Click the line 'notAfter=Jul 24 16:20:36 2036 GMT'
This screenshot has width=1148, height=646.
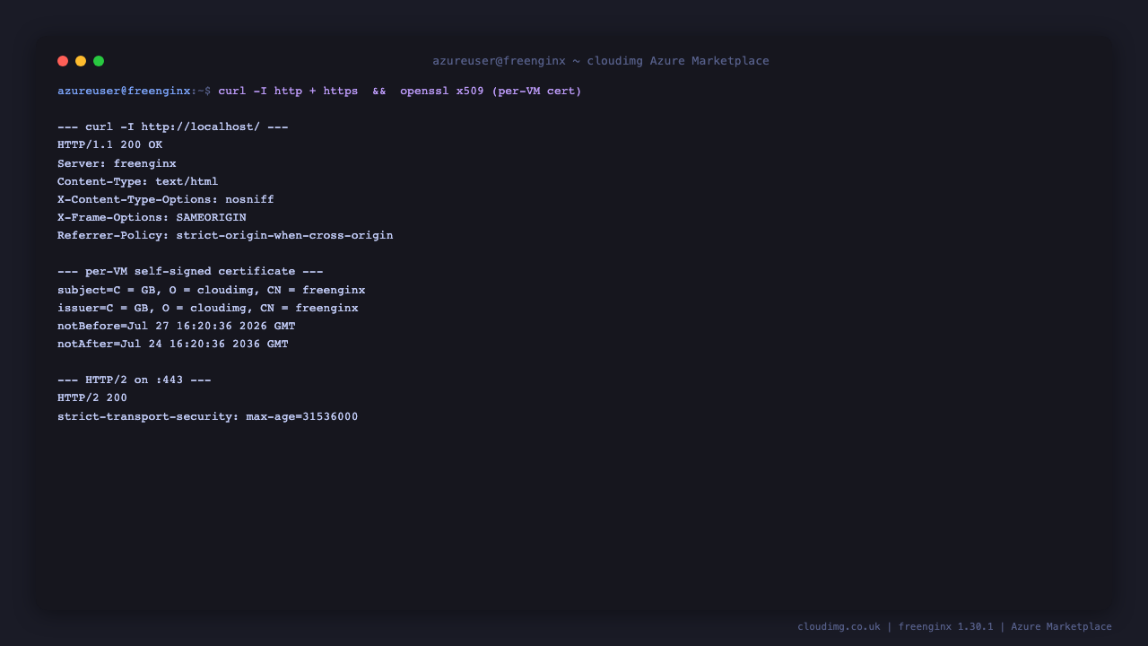click(173, 345)
